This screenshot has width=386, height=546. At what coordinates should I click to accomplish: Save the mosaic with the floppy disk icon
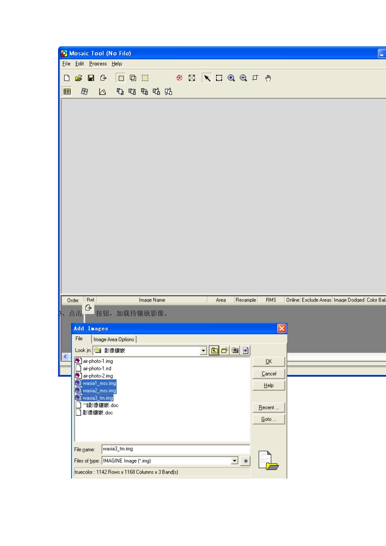[x=91, y=78]
